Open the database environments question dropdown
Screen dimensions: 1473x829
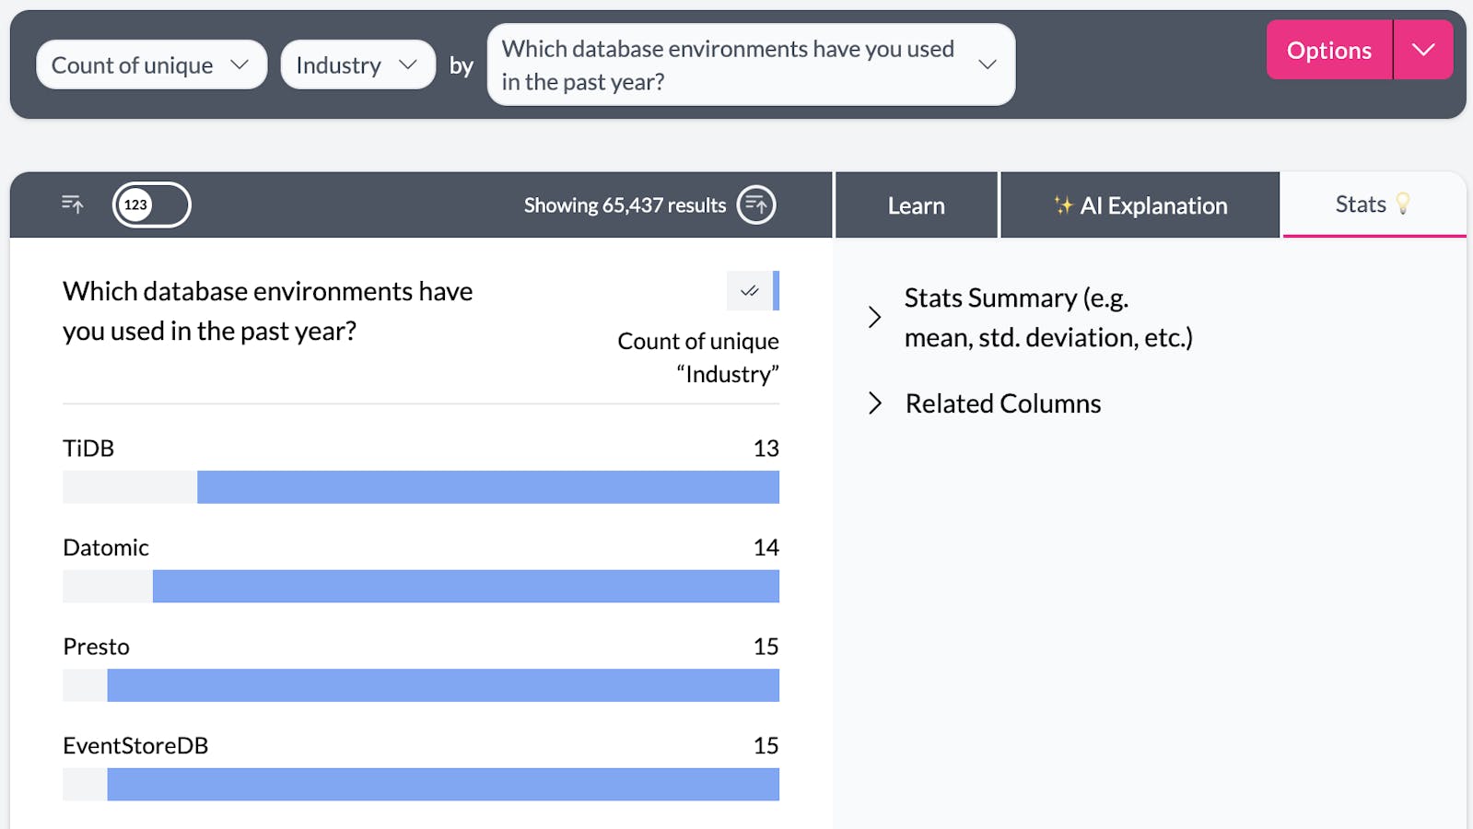coord(750,65)
